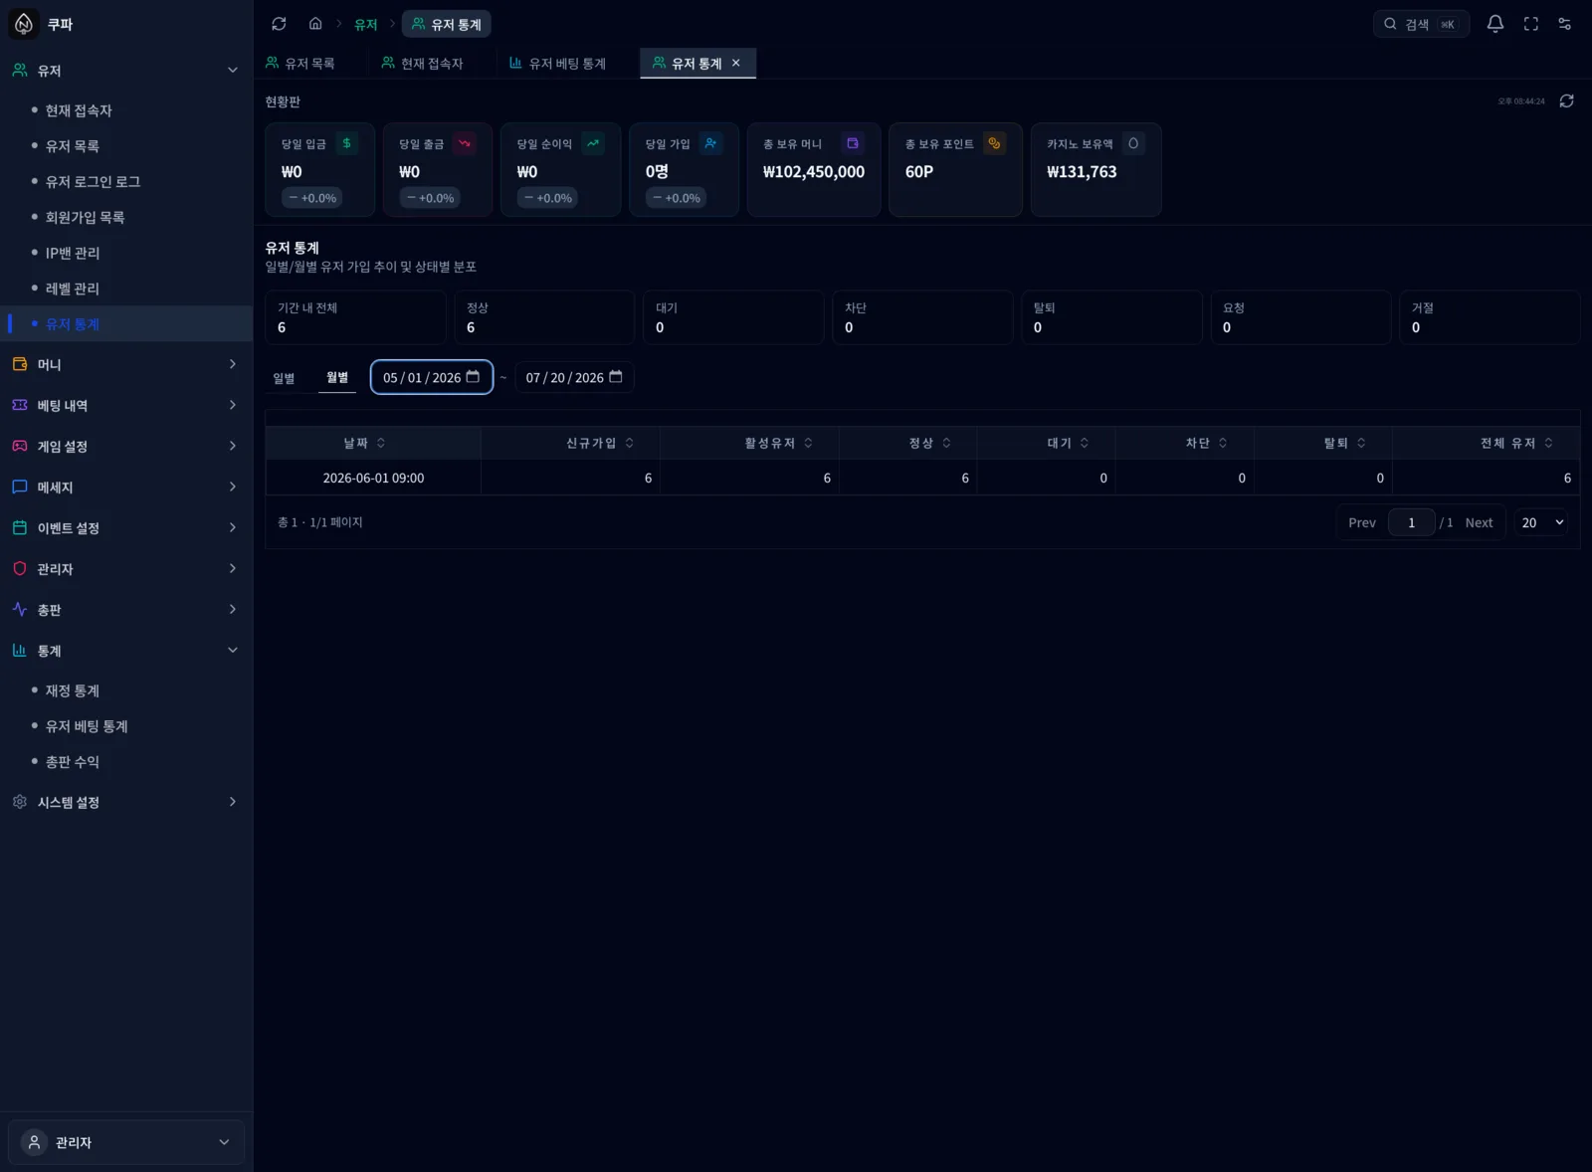Screen dimensions: 1592x1172
Task: Open 관리자 account dropdown at bottom
Action: click(x=126, y=1142)
